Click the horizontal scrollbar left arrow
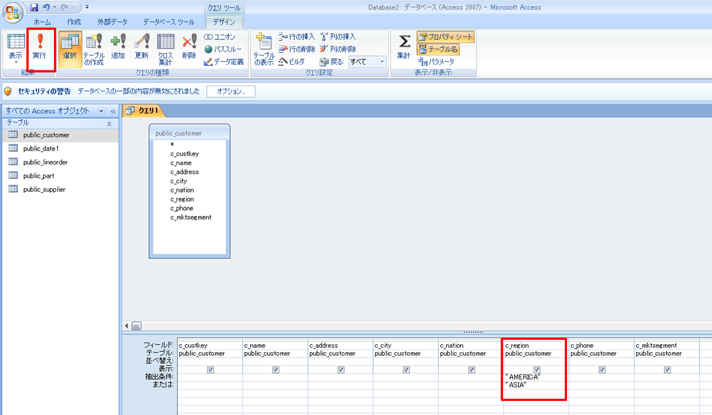 [x=126, y=326]
